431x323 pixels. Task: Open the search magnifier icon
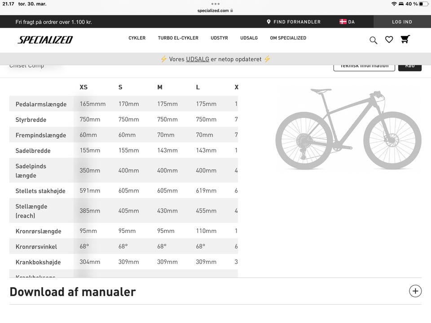(x=373, y=40)
